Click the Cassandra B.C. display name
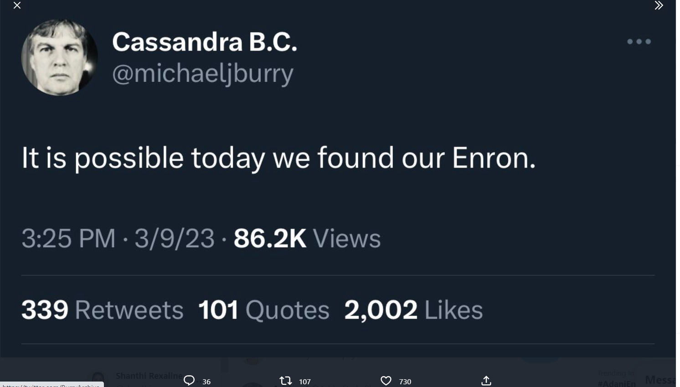Screen dimensions: 680x387 [205, 42]
